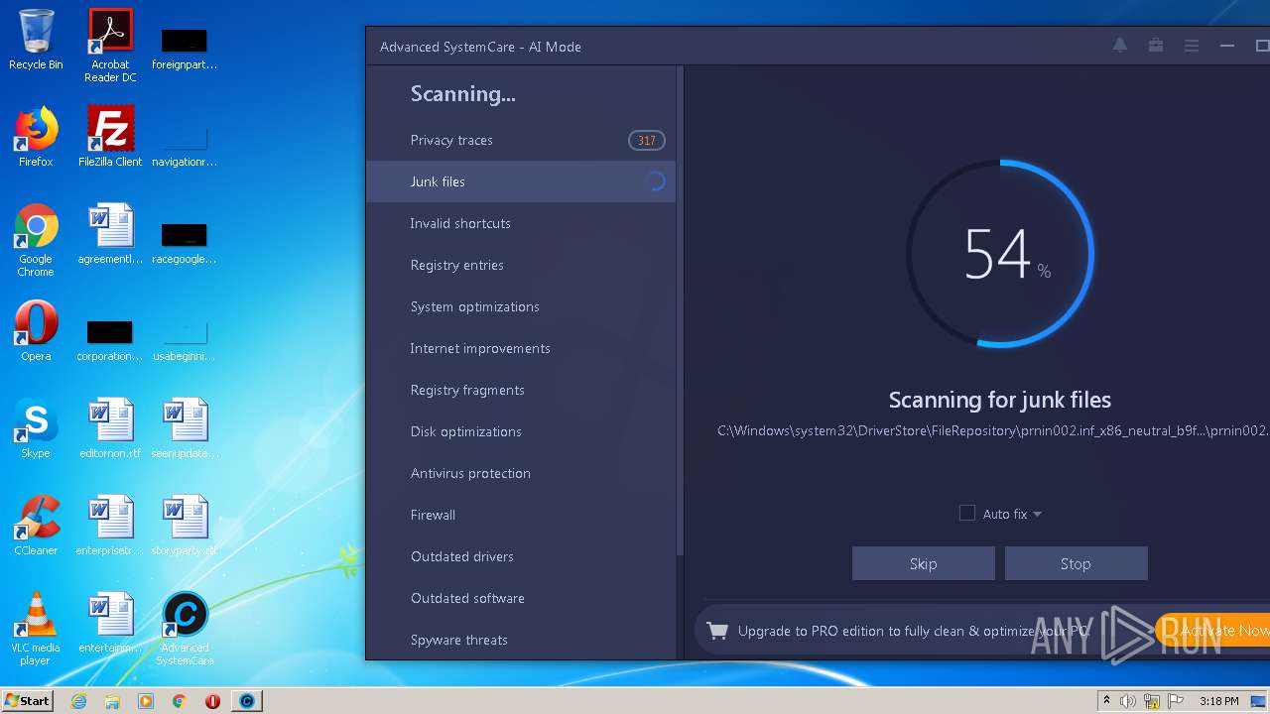Switch to Advanced SystemCare taskbar button
Viewport: 1270px width, 714px height.
(247, 701)
